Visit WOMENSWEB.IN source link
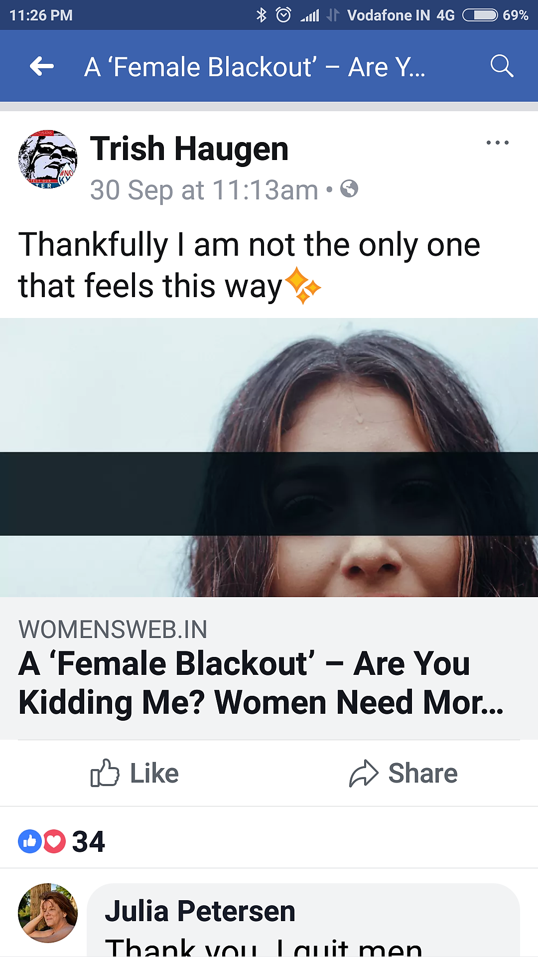 pyautogui.click(x=113, y=630)
